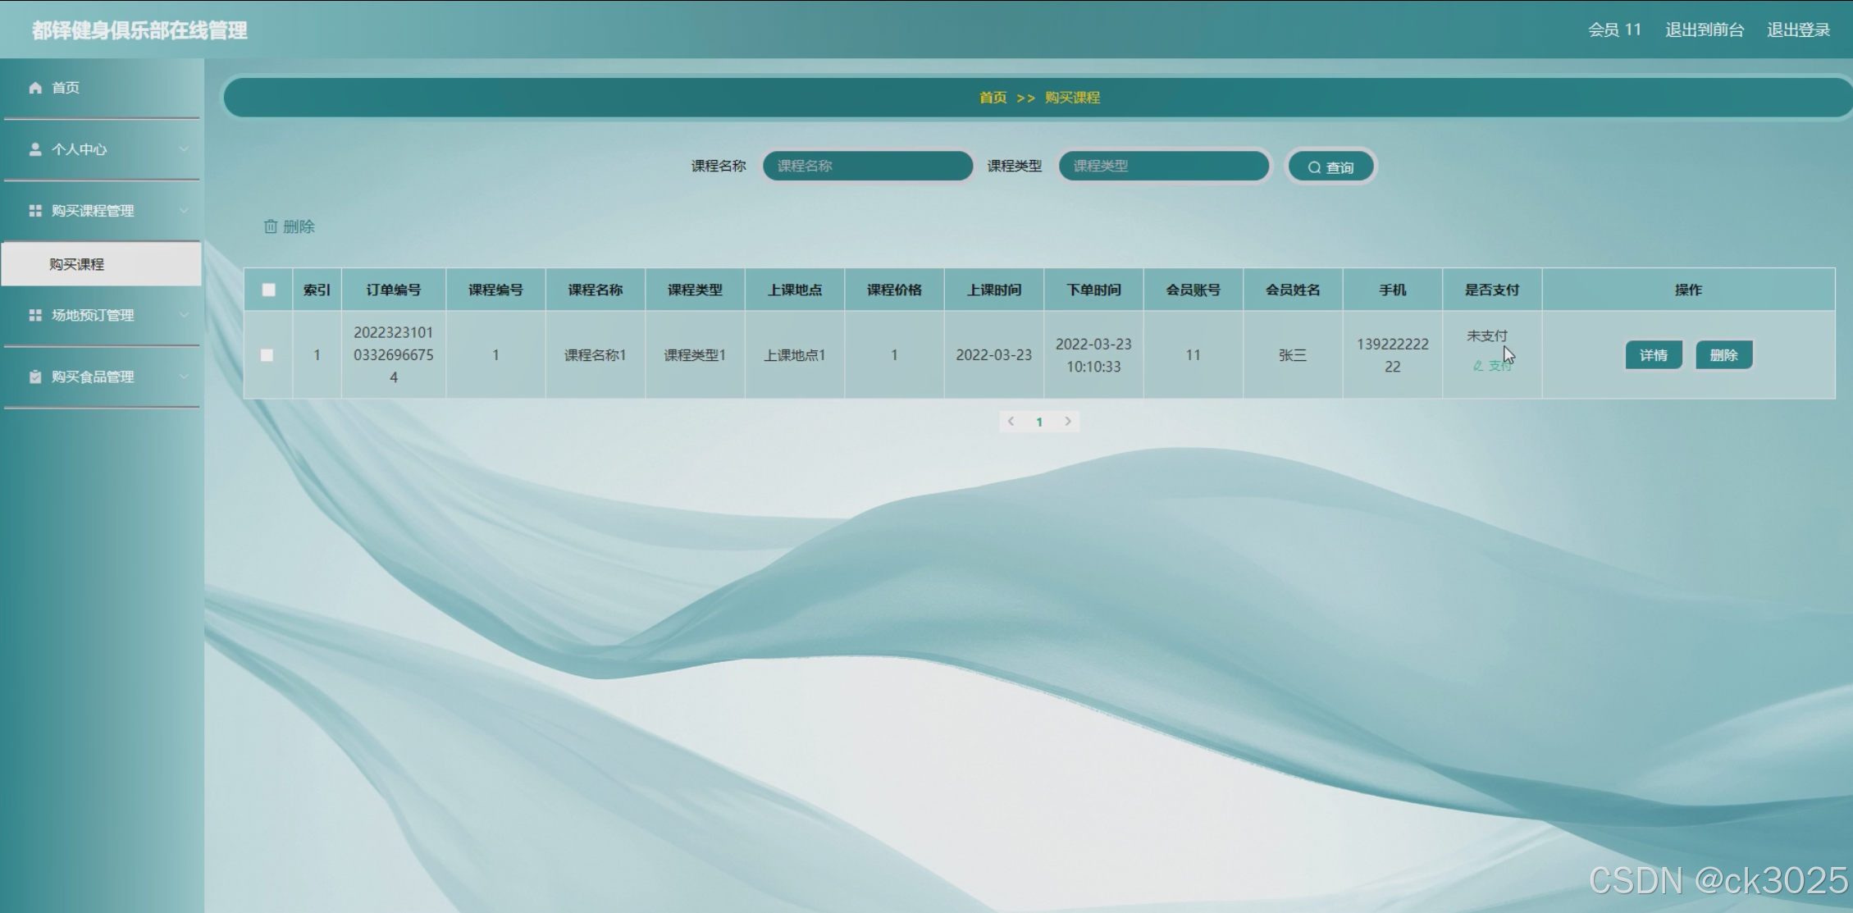Check the checkbox for row 1

pos(267,355)
